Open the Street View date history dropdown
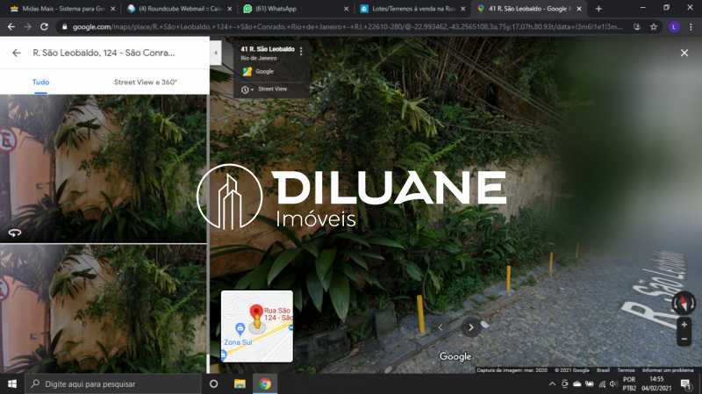 tap(247, 90)
